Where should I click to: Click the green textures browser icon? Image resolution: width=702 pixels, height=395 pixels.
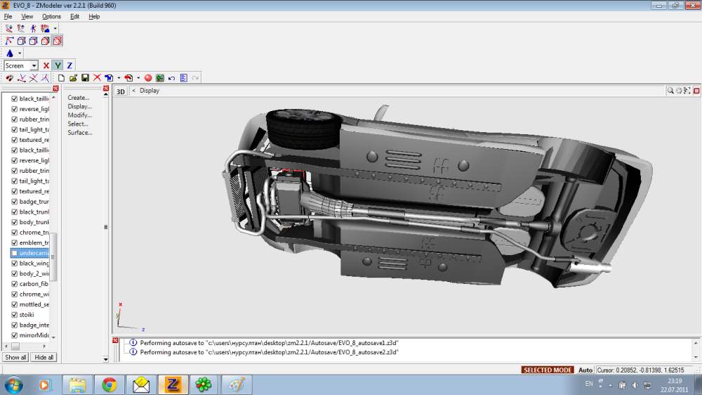point(160,78)
